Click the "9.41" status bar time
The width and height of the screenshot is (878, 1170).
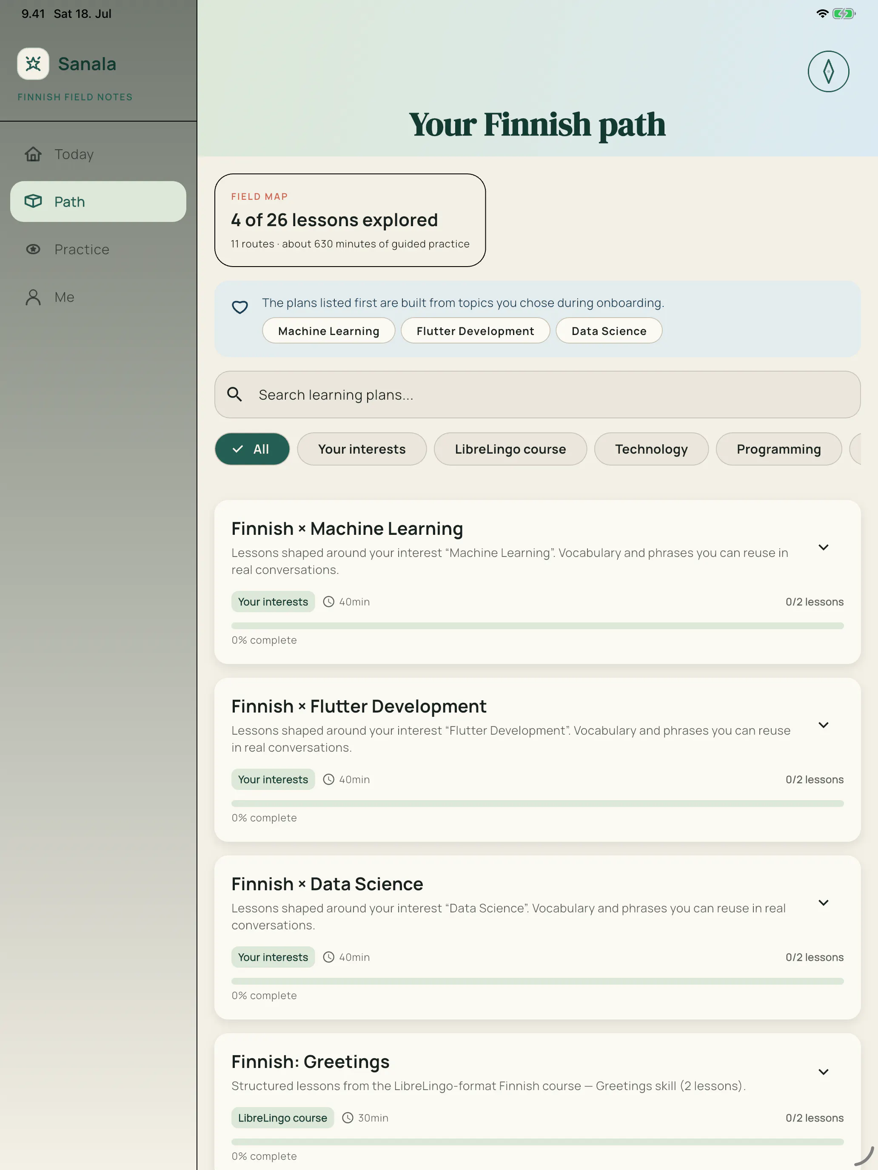pyautogui.click(x=33, y=14)
